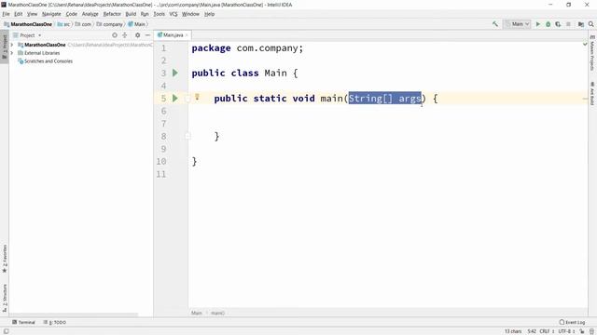Click the word 'void' in line 5

(x=303, y=99)
